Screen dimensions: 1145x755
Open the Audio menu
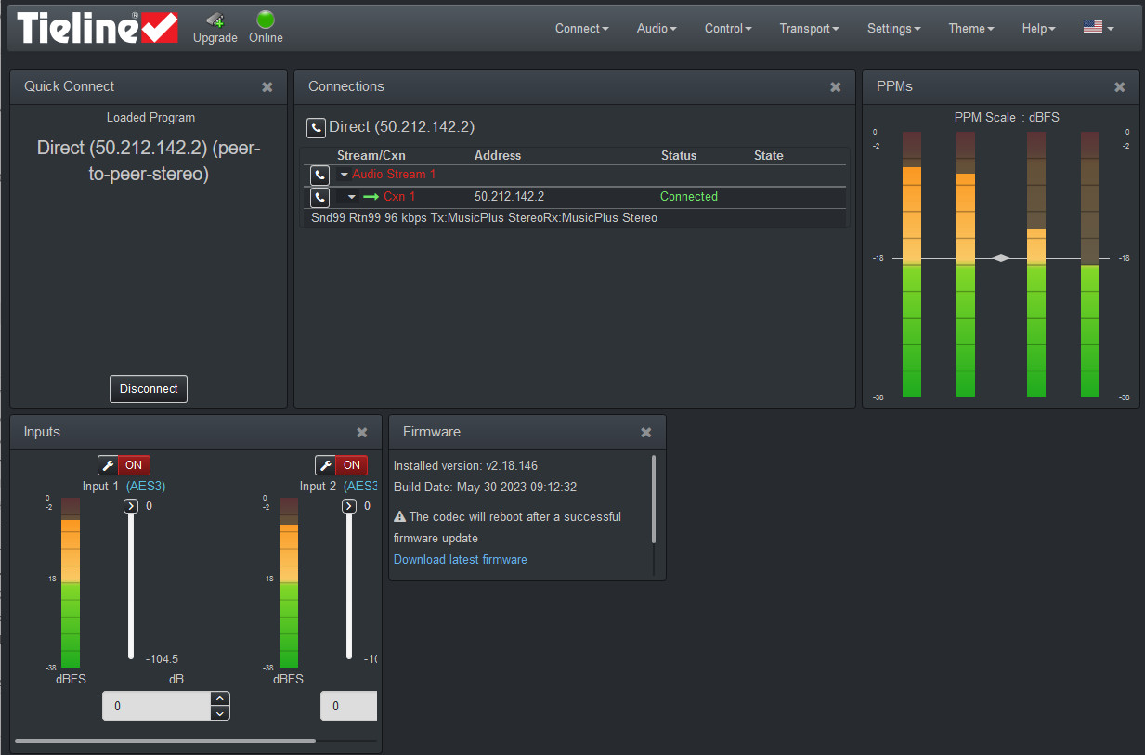coord(657,29)
